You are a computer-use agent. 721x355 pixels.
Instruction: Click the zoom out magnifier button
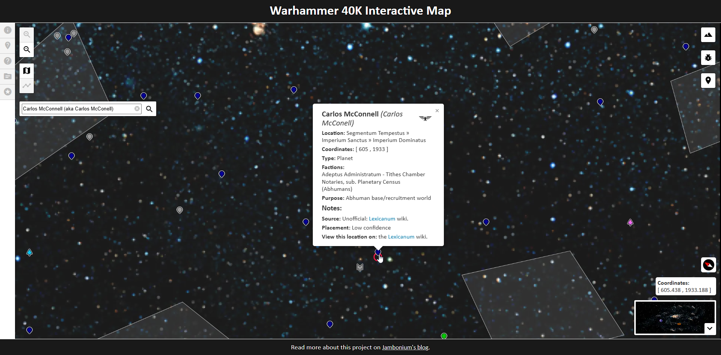[27, 49]
